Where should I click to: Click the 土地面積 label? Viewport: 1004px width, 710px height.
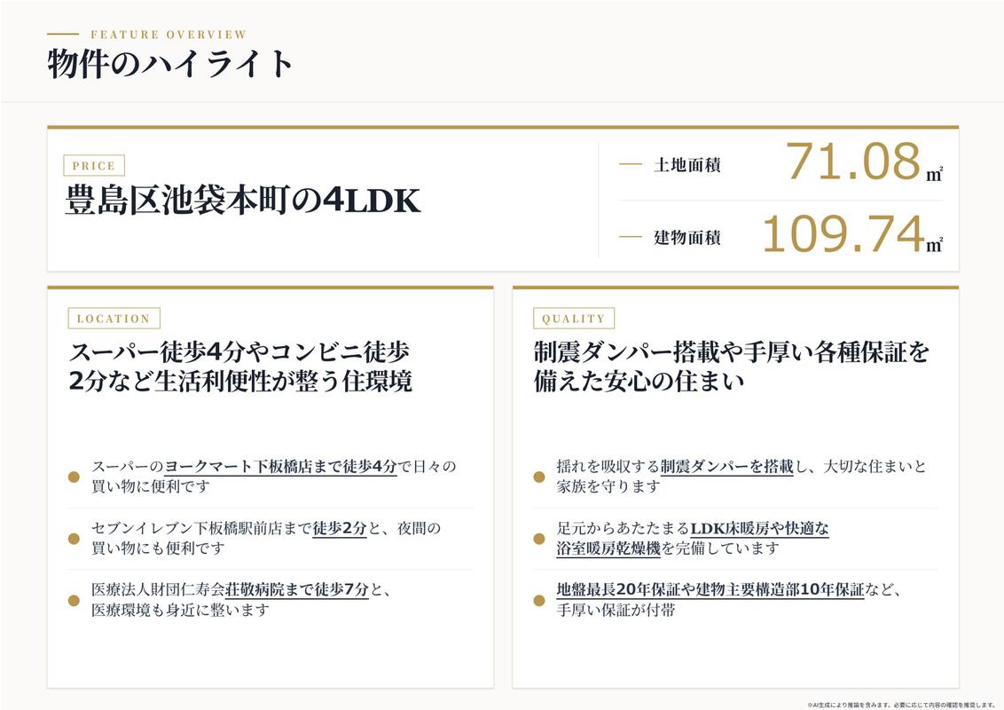687,165
